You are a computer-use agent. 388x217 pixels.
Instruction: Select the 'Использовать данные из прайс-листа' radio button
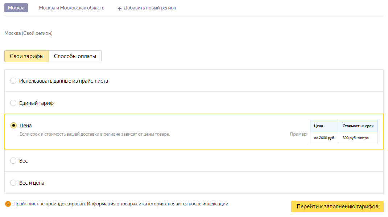point(13,81)
